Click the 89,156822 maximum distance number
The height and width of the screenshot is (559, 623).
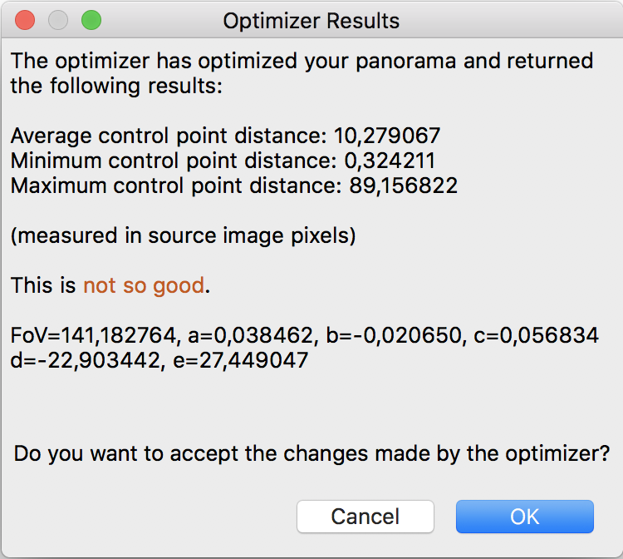400,186
